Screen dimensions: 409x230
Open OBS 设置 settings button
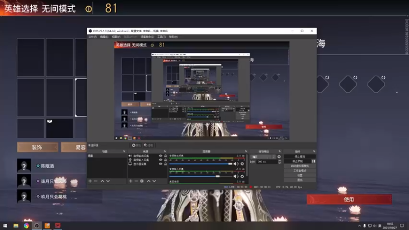pyautogui.click(x=300, y=175)
